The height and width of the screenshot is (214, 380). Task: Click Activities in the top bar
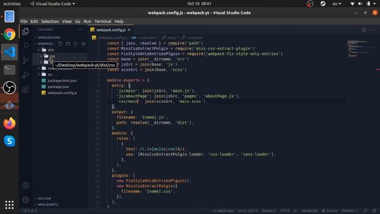coord(12,4)
